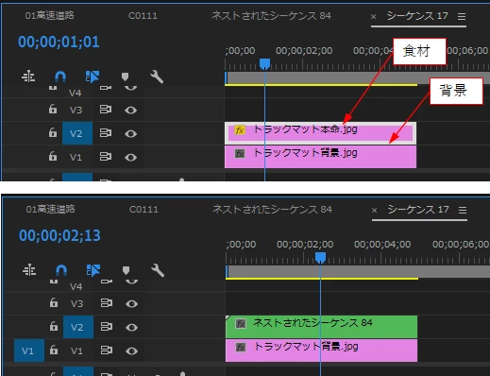Toggle V2 sync lock in lower timeline
This screenshot has height=376, width=490.
tap(107, 327)
